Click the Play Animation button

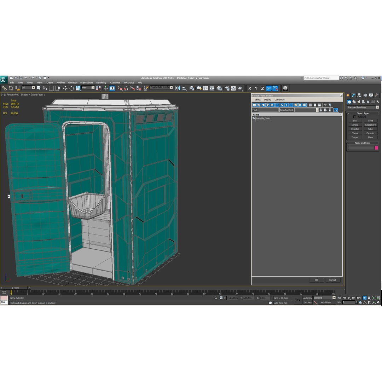[x=349, y=298]
